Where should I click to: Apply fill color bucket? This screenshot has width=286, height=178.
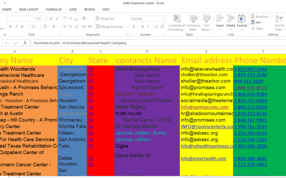click(x=45, y=26)
